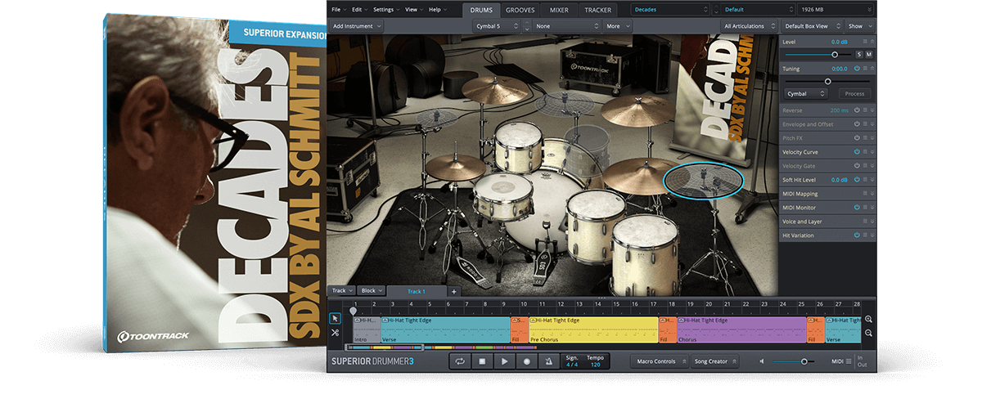
Task: Select the arrow pointer tool
Action: tap(335, 318)
